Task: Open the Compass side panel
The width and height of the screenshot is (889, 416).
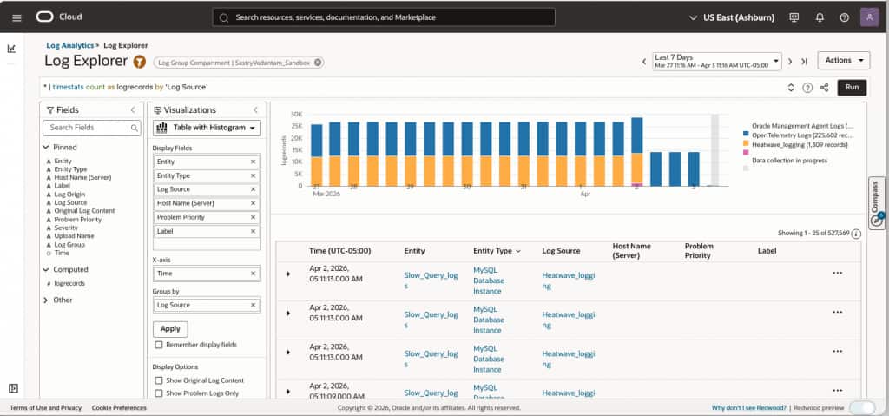Action: click(x=877, y=204)
